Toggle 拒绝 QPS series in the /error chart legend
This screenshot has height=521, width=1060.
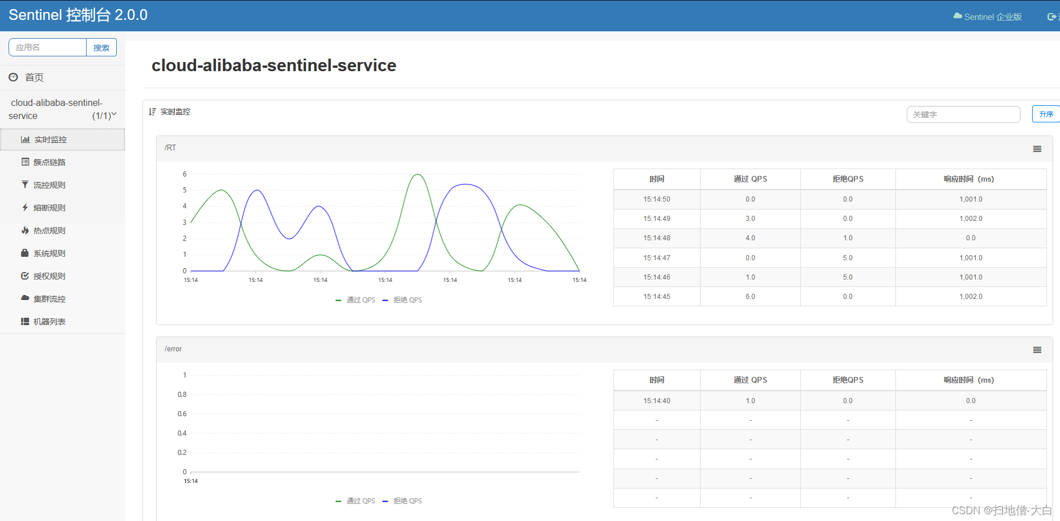point(402,501)
